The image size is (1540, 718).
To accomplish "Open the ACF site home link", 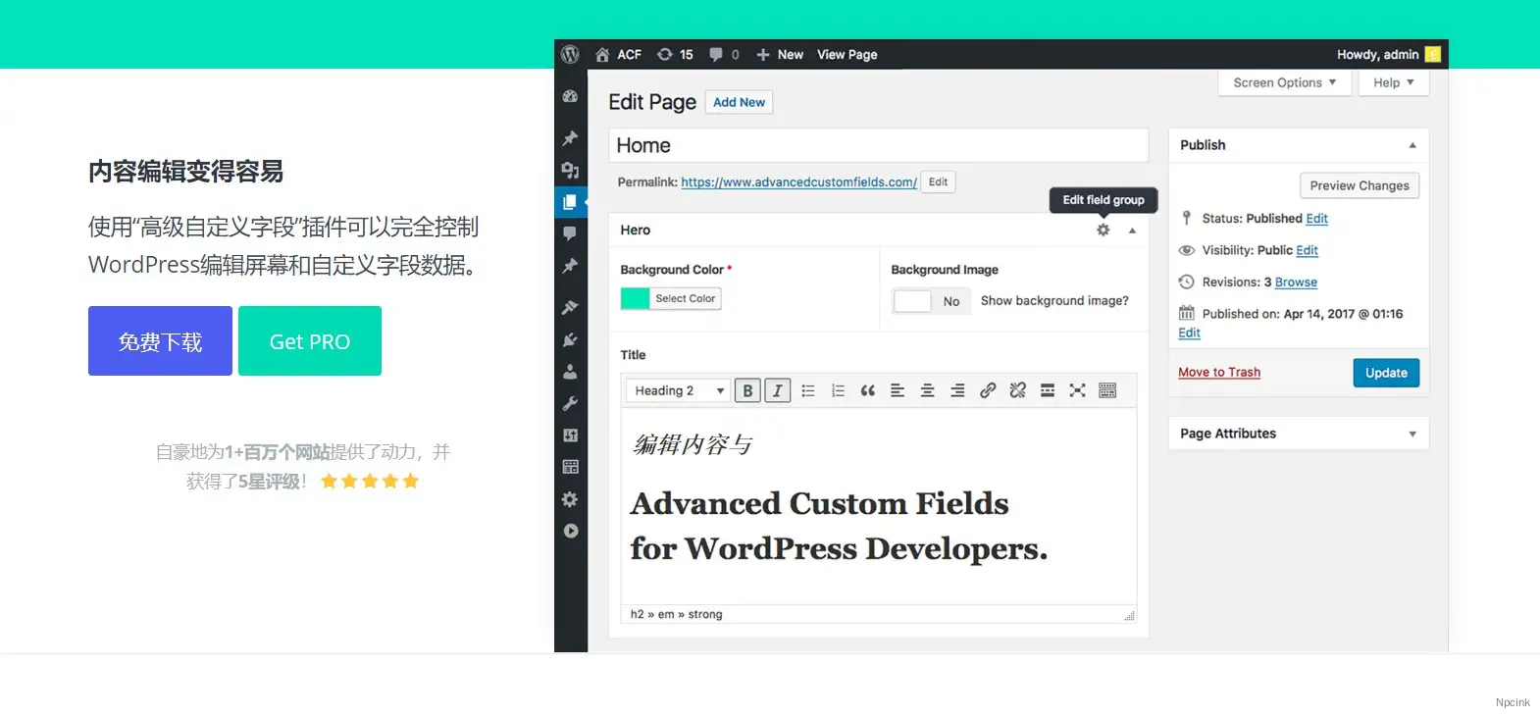I will coord(618,55).
